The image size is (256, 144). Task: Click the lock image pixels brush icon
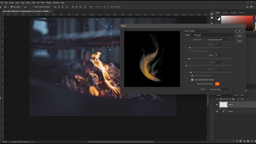[224, 99]
